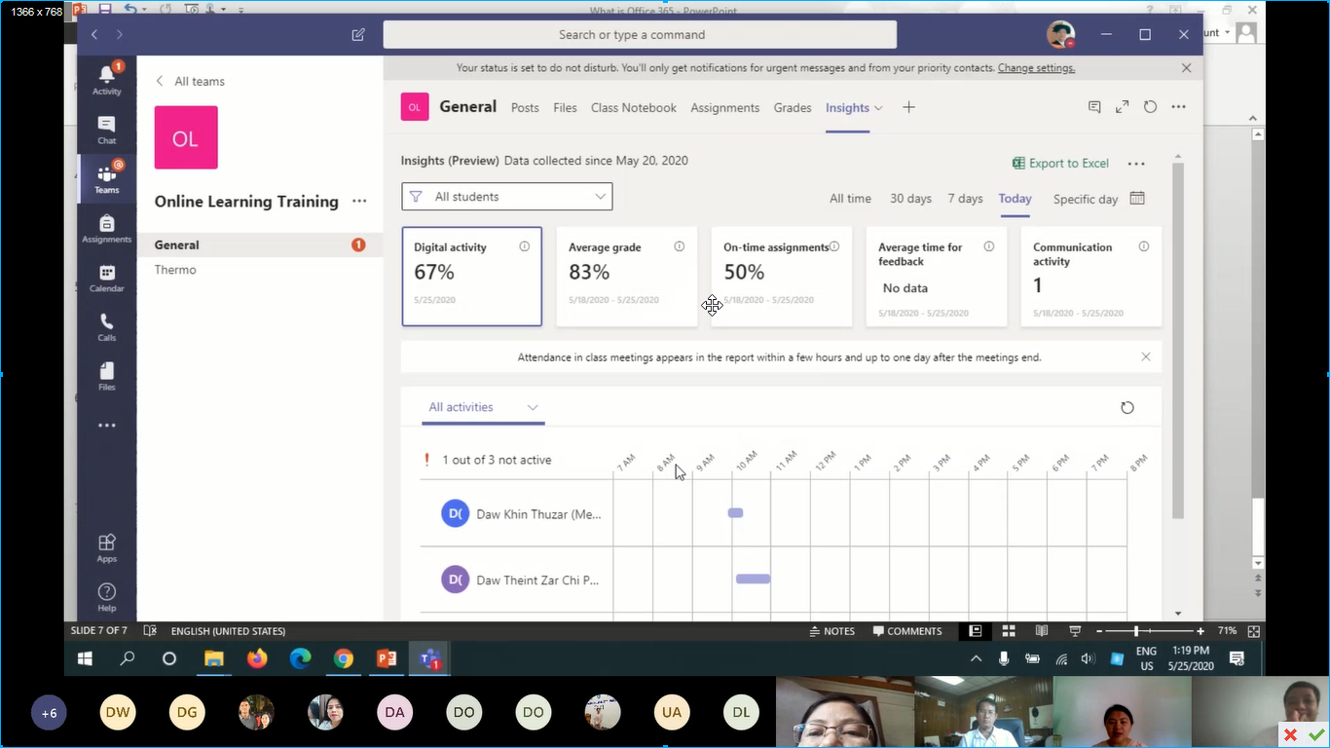The width and height of the screenshot is (1330, 748).
Task: Add a new tab with the plus icon
Action: click(908, 107)
